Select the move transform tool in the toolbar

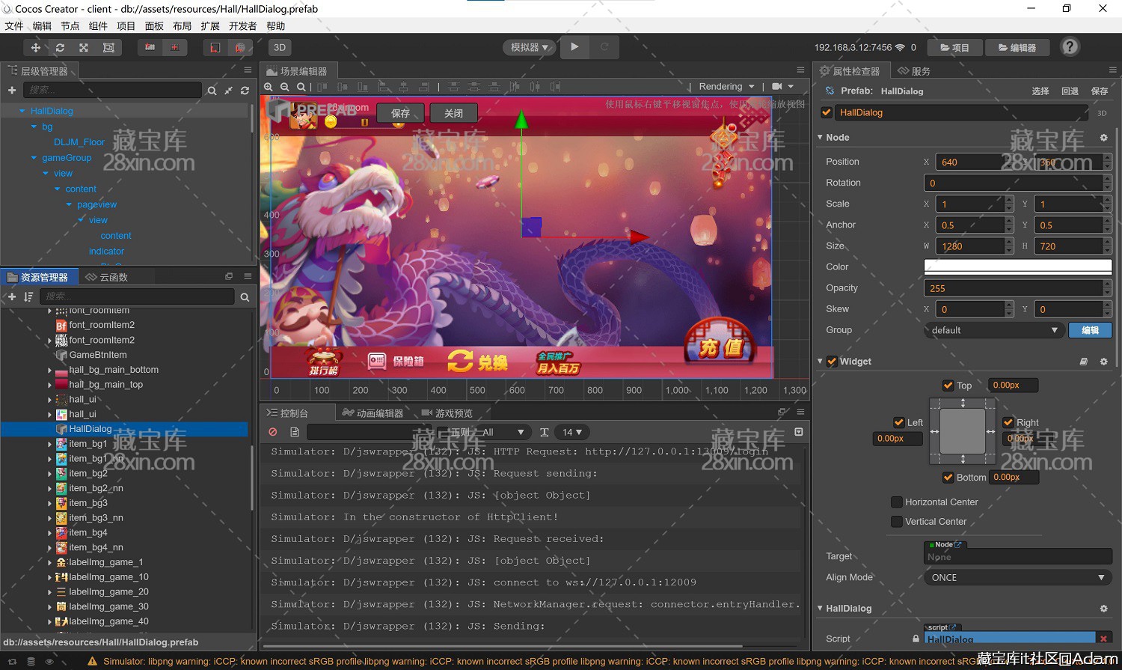click(x=35, y=48)
